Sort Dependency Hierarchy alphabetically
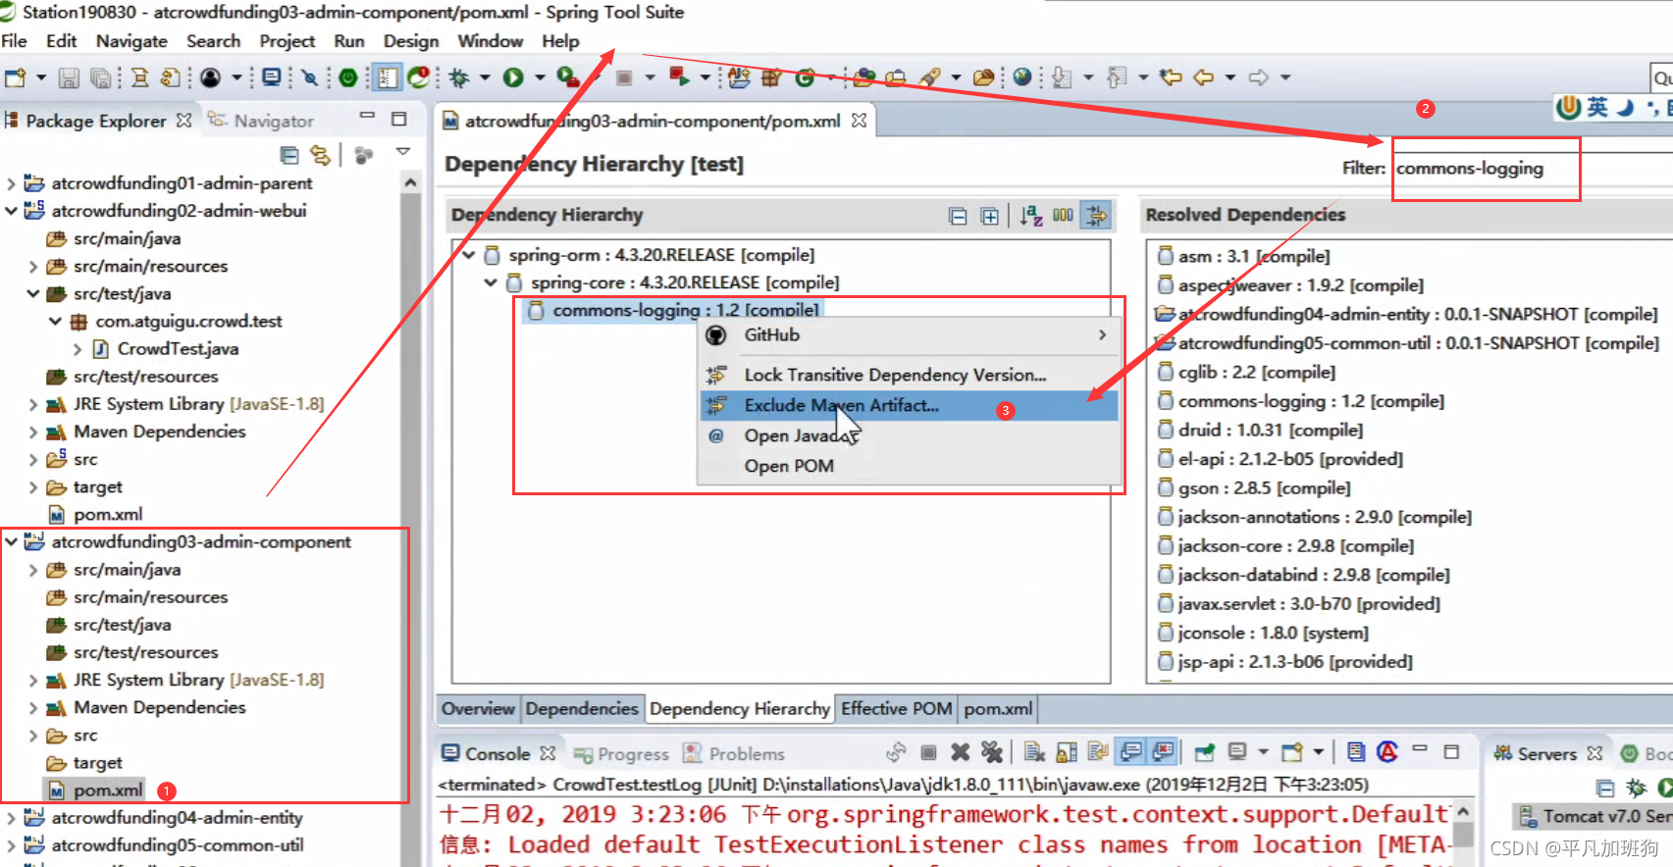This screenshot has width=1673, height=867. coord(1030,216)
